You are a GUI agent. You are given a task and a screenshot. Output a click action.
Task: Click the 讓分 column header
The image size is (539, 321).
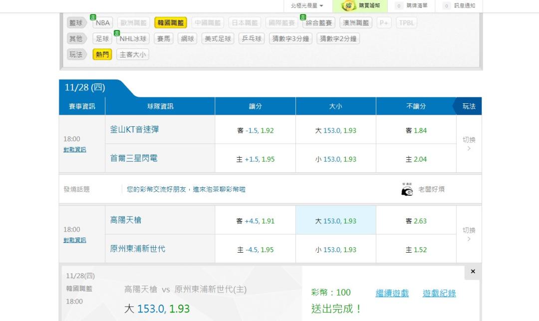255,106
